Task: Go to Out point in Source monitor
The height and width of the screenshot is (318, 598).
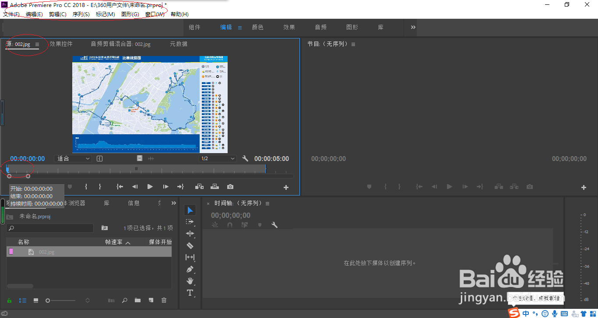Action: coord(180,187)
